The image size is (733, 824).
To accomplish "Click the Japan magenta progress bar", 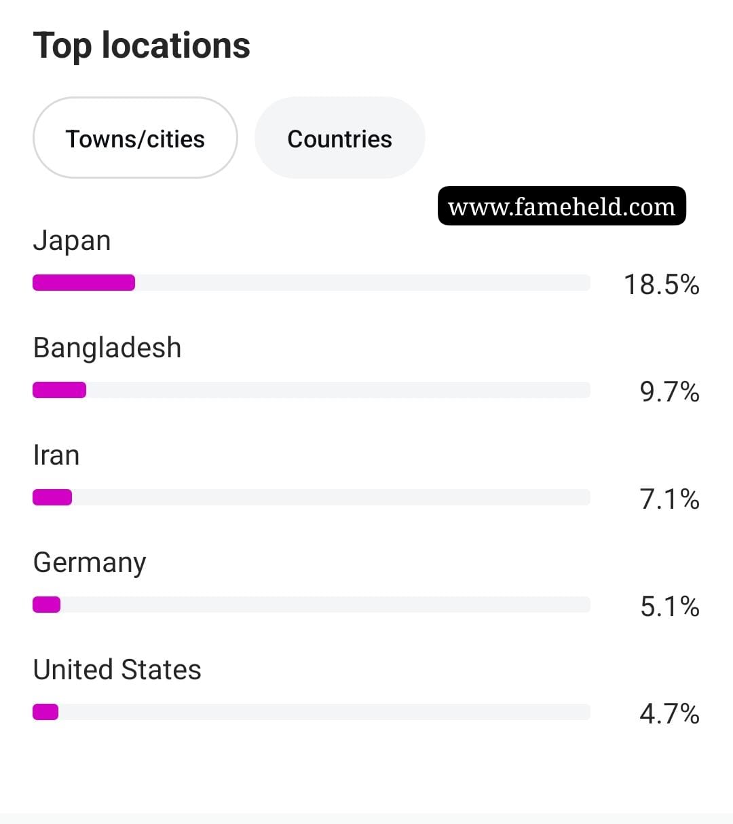I will click(83, 283).
